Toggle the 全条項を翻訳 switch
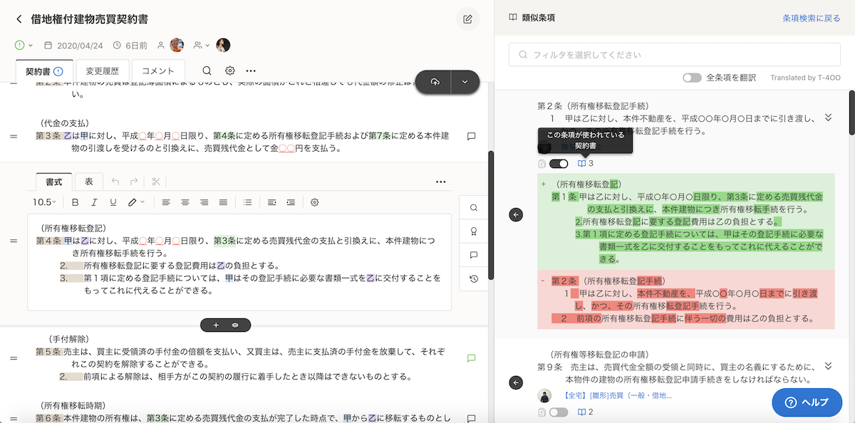 [692, 78]
